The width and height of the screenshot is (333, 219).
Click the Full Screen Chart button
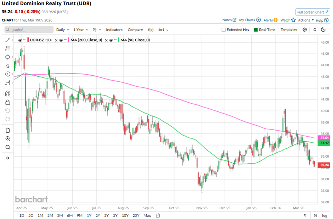[x=312, y=12]
